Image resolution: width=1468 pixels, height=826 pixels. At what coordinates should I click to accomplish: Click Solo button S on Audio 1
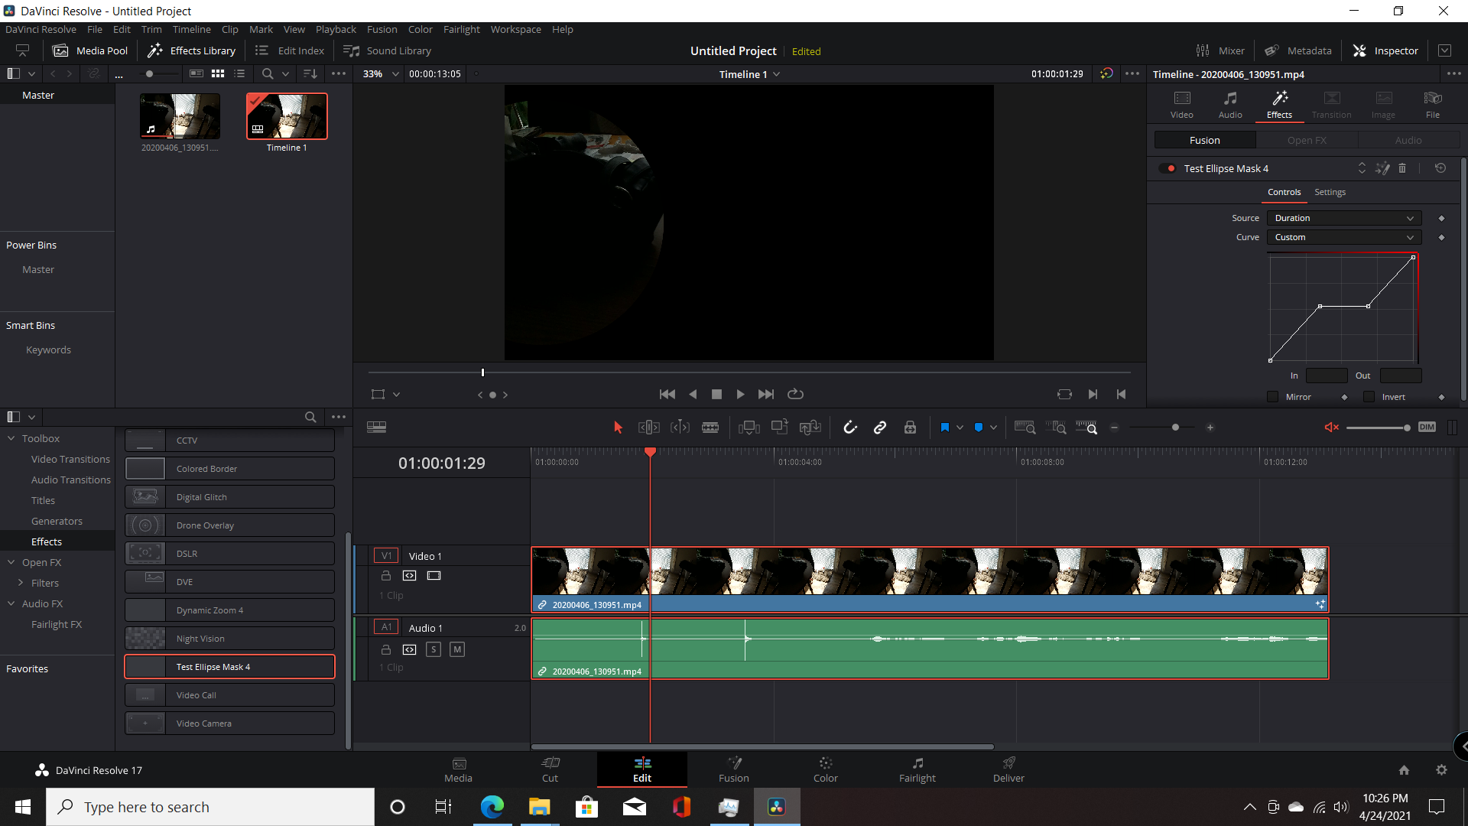coord(434,649)
